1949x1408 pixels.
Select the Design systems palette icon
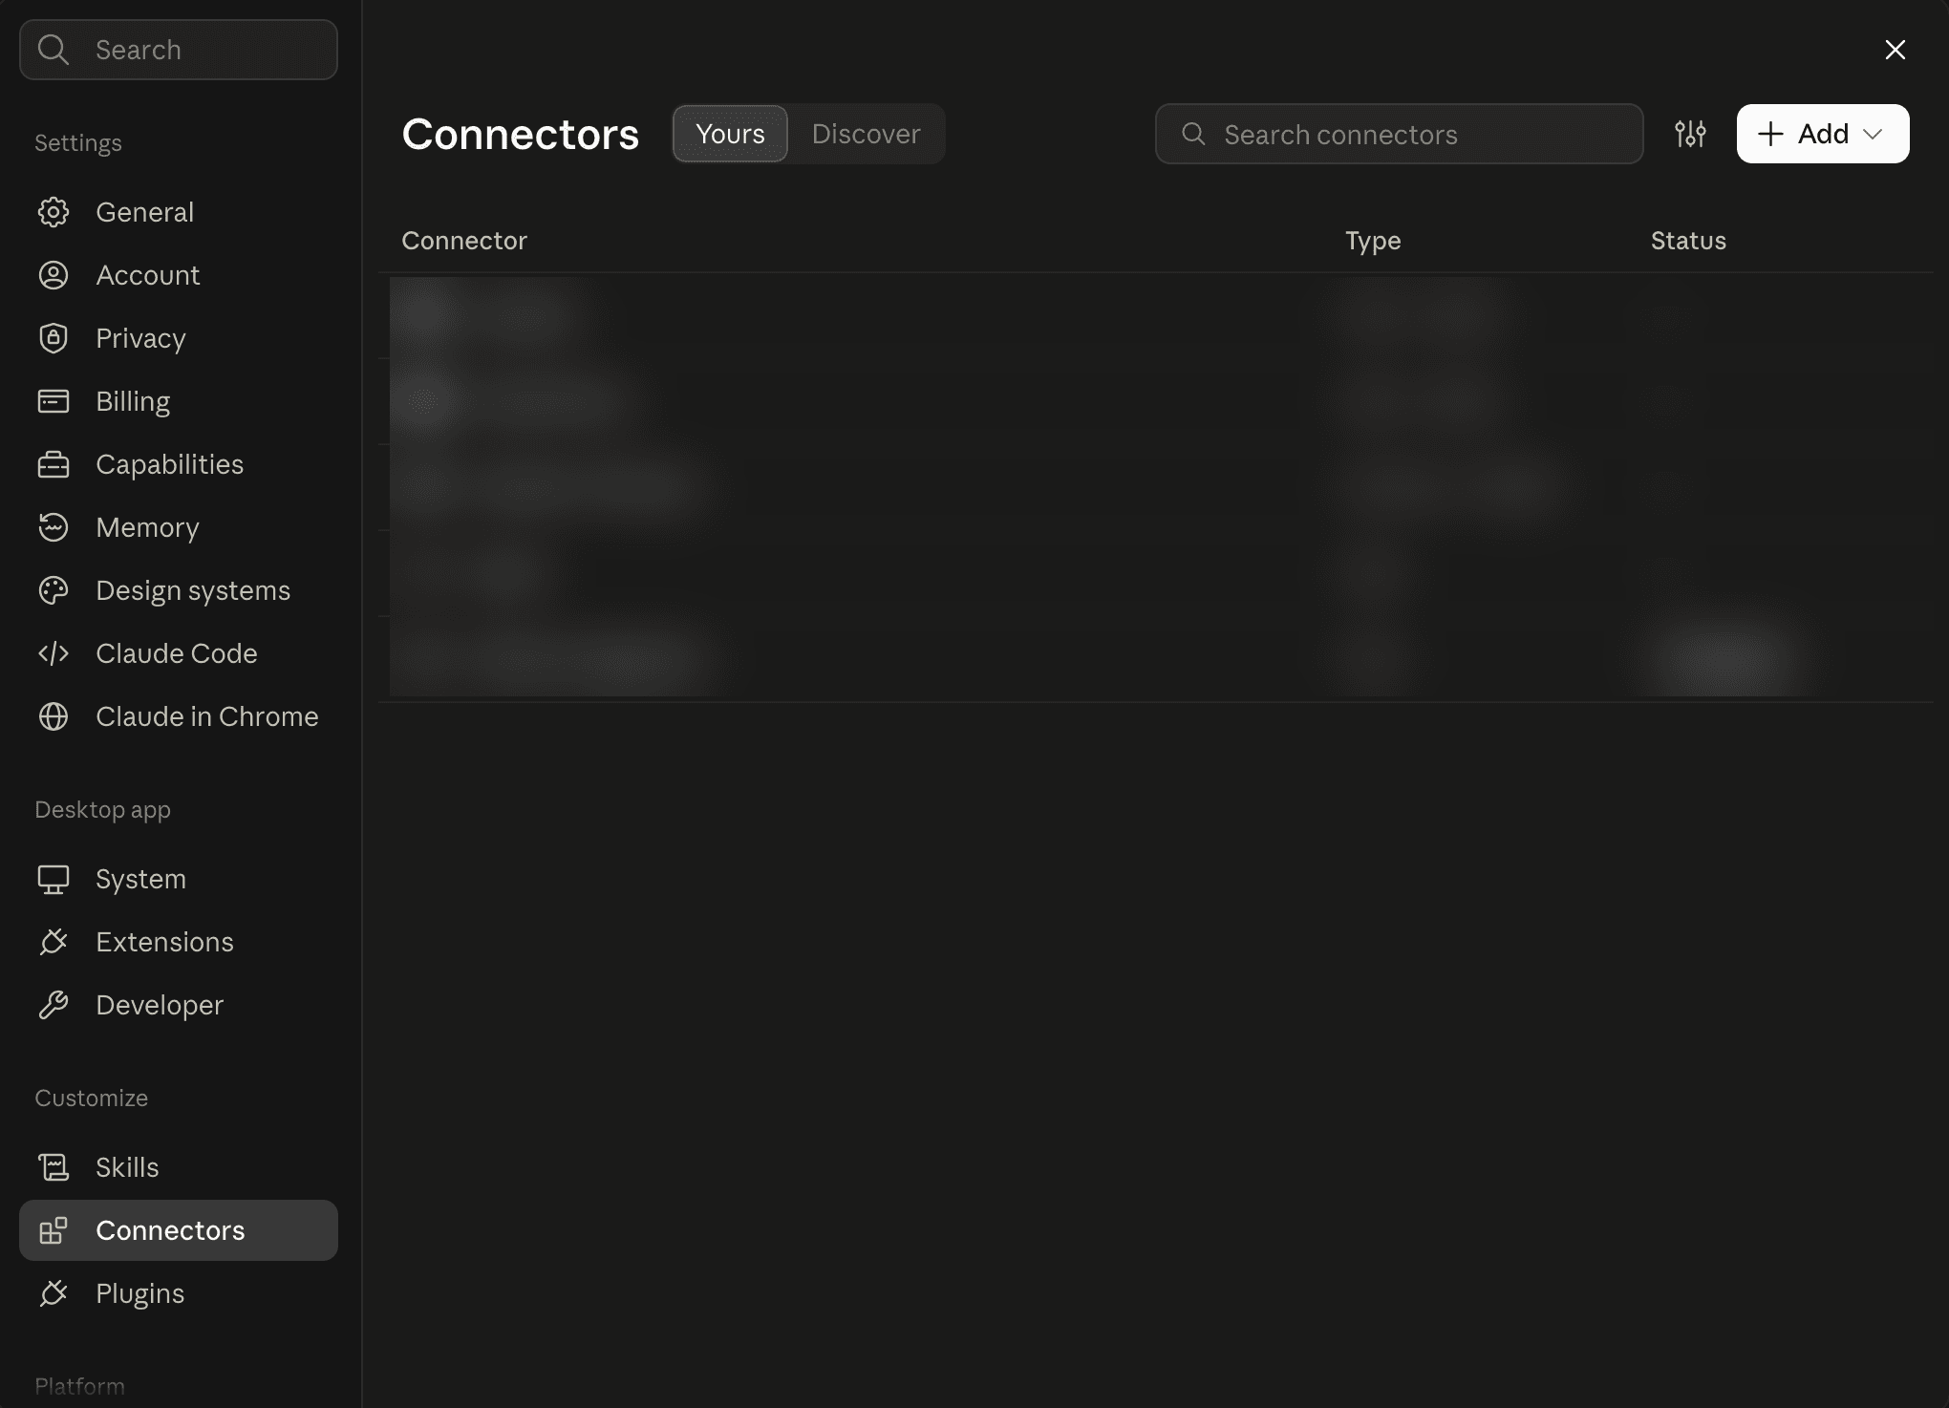click(x=54, y=590)
